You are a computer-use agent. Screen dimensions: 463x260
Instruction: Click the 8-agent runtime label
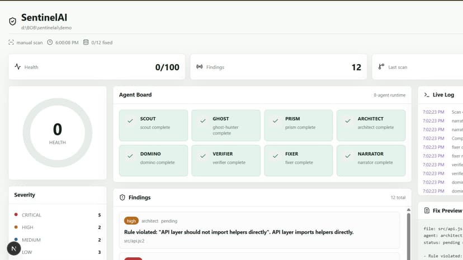point(390,95)
